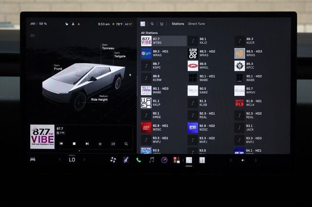This screenshot has width=312, height=207.
Task: Open search in the mini player
Action: point(126,144)
